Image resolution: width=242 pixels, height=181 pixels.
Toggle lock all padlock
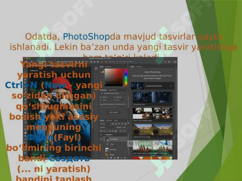(116, 131)
